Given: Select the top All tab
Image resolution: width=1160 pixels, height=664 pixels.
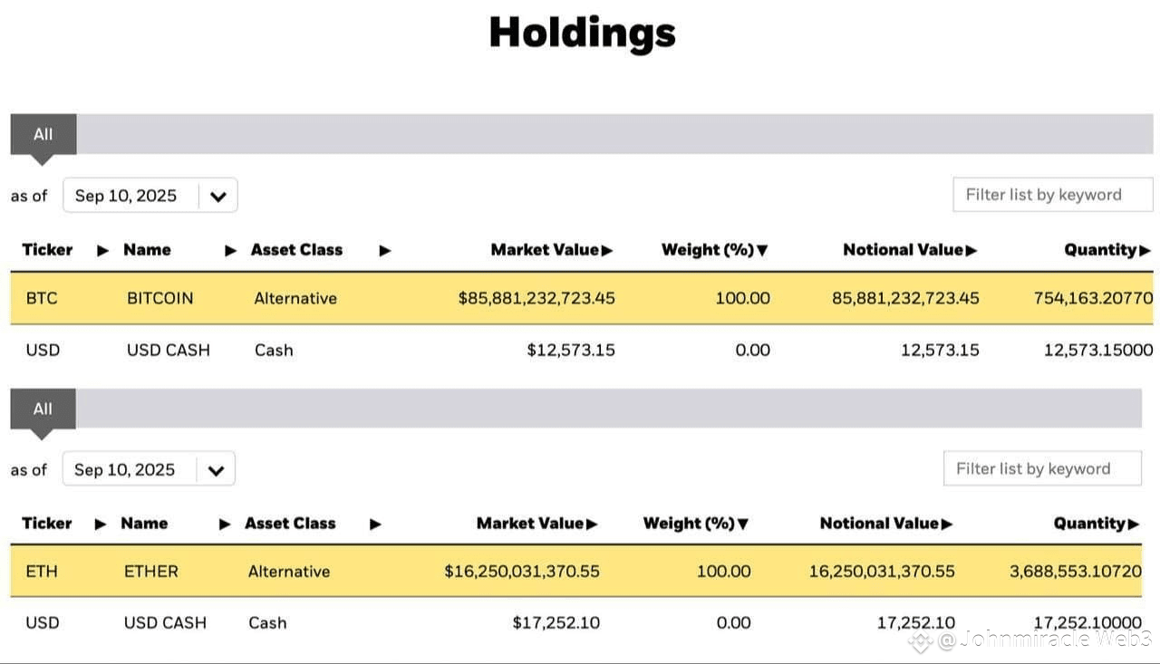Looking at the screenshot, I should pyautogui.click(x=43, y=134).
